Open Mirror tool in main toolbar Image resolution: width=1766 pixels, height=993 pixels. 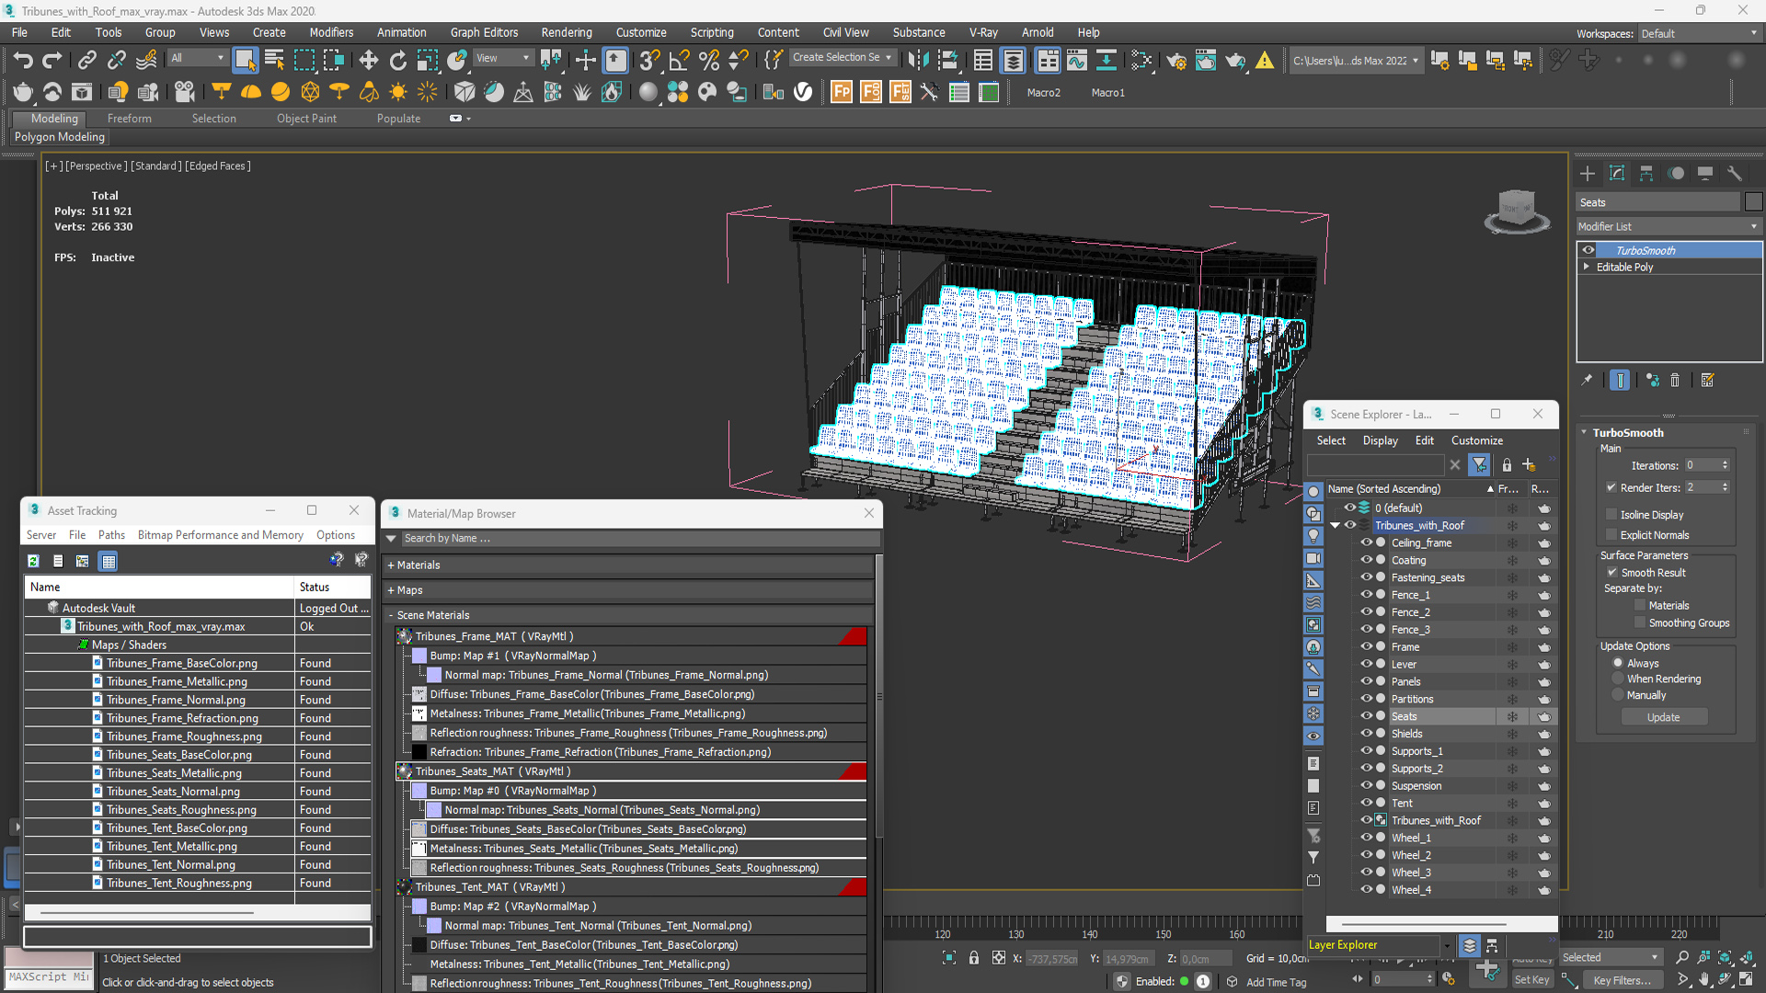pos(918,61)
